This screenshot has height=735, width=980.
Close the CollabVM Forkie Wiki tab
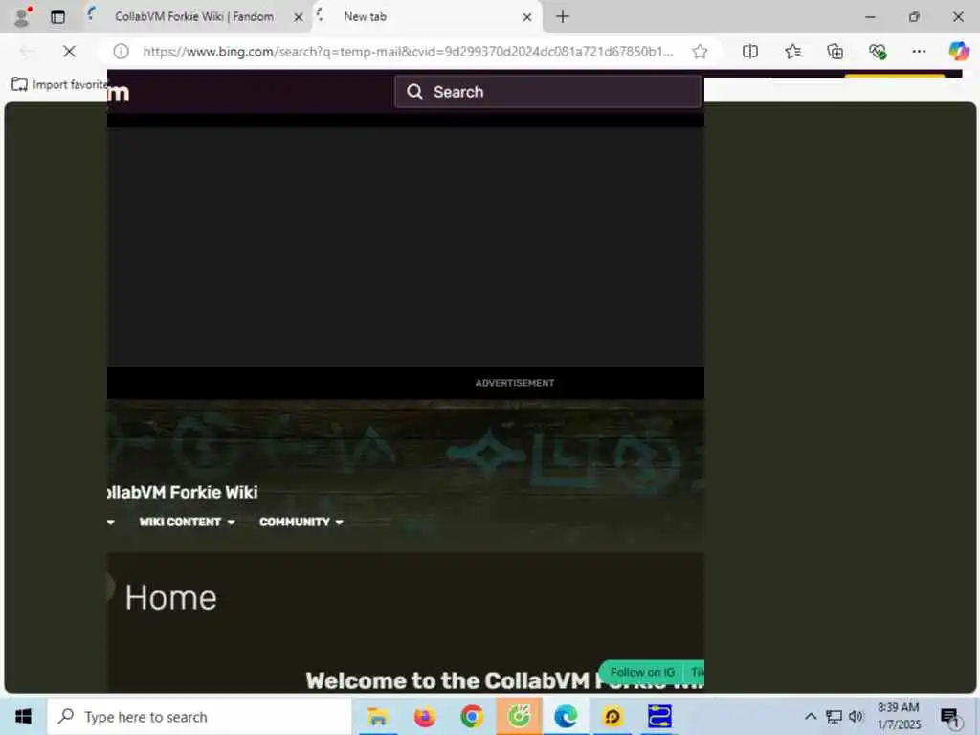[299, 17]
